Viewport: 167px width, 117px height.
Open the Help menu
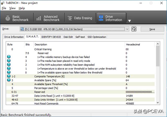coord(22,8)
